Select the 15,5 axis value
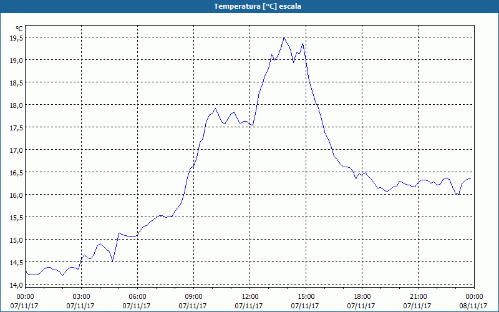The height and width of the screenshot is (312, 499). pyautogui.click(x=16, y=217)
